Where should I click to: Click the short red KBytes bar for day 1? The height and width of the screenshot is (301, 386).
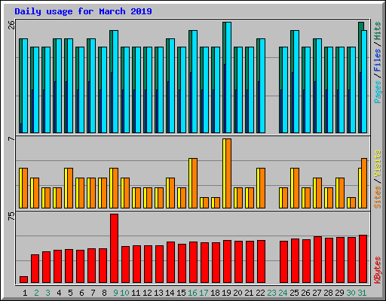click(x=23, y=280)
